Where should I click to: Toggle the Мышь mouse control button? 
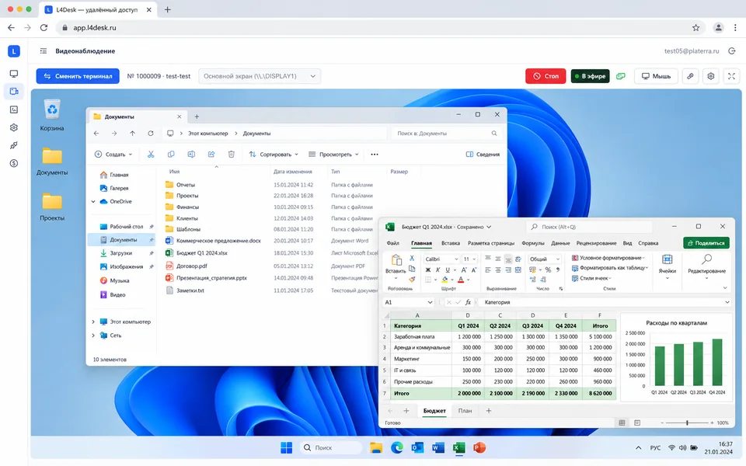pyautogui.click(x=656, y=76)
